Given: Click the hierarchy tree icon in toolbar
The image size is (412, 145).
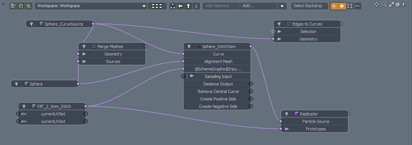Looking at the screenshot, I should tap(173, 6).
